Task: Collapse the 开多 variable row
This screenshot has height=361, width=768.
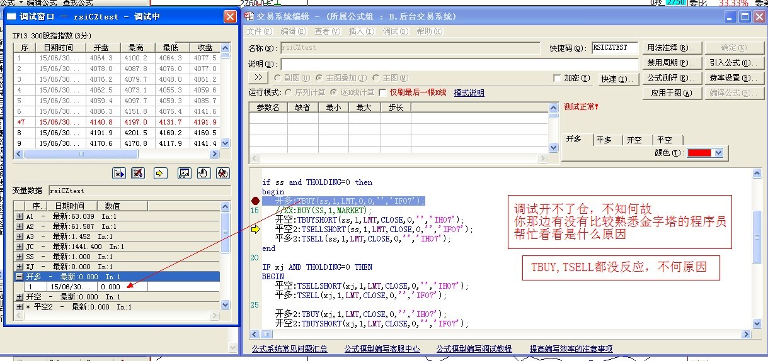Action: 19,277
